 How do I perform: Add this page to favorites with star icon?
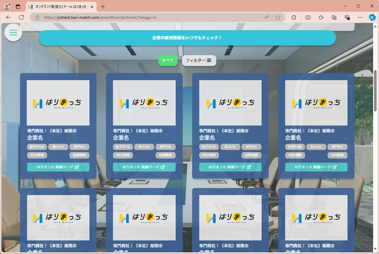click(x=278, y=18)
